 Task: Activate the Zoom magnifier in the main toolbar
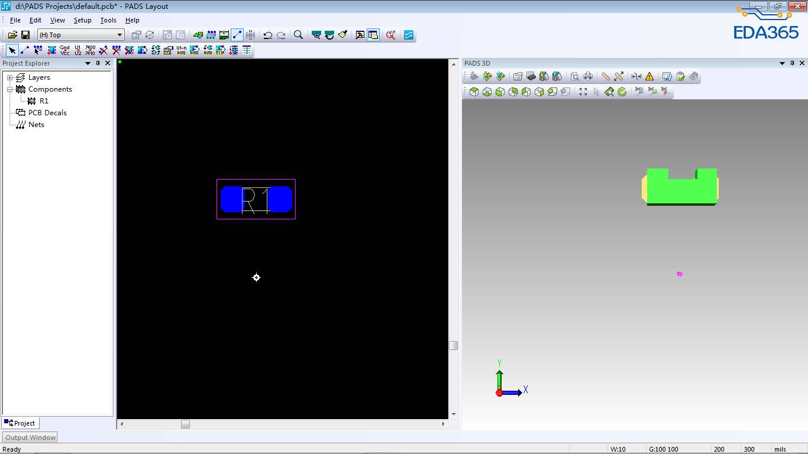coord(299,35)
